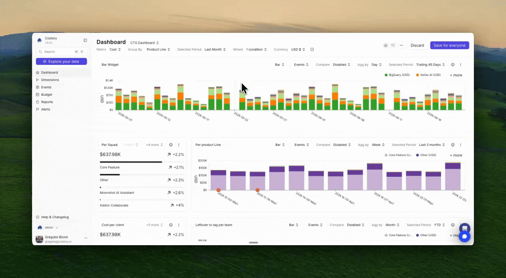Click the Reports clipboard icon in sidebar

pyautogui.click(x=38, y=102)
